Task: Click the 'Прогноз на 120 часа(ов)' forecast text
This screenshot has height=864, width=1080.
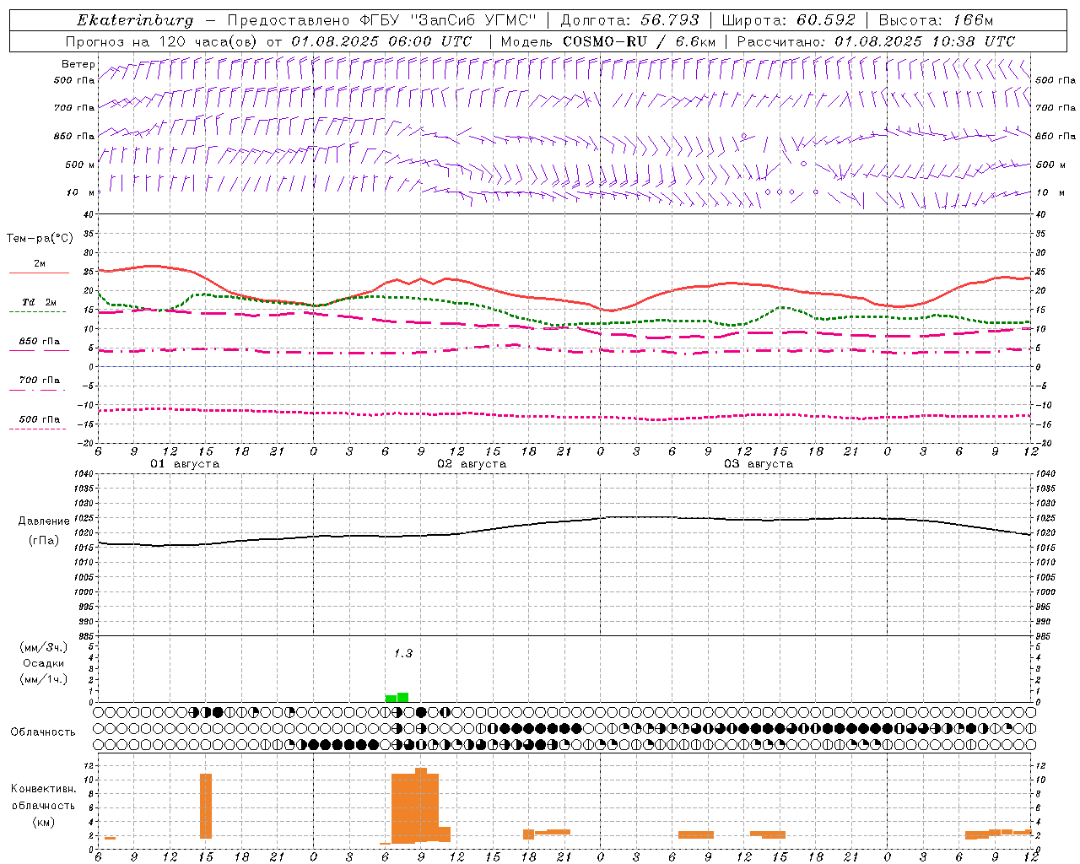Action: (162, 41)
